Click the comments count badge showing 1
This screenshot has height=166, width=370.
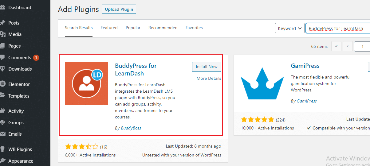click(36, 57)
